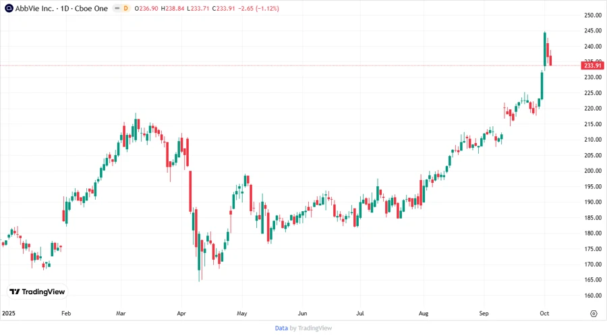The width and height of the screenshot is (607, 336).
Task: Click the Jul label on time axis
Action: 359,314
